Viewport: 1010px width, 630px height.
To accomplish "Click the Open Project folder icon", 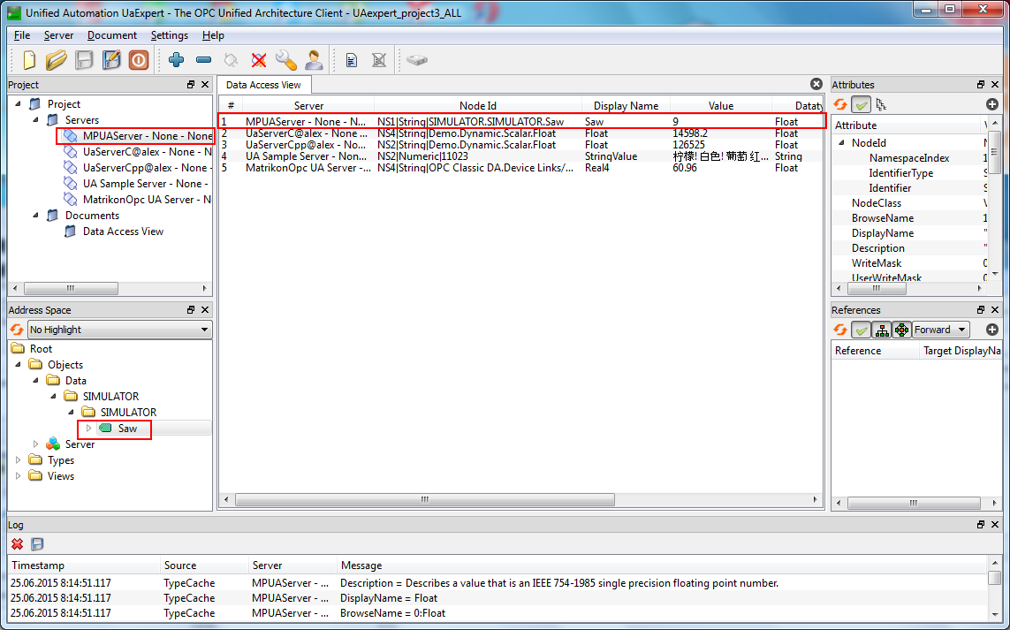I will (56, 60).
